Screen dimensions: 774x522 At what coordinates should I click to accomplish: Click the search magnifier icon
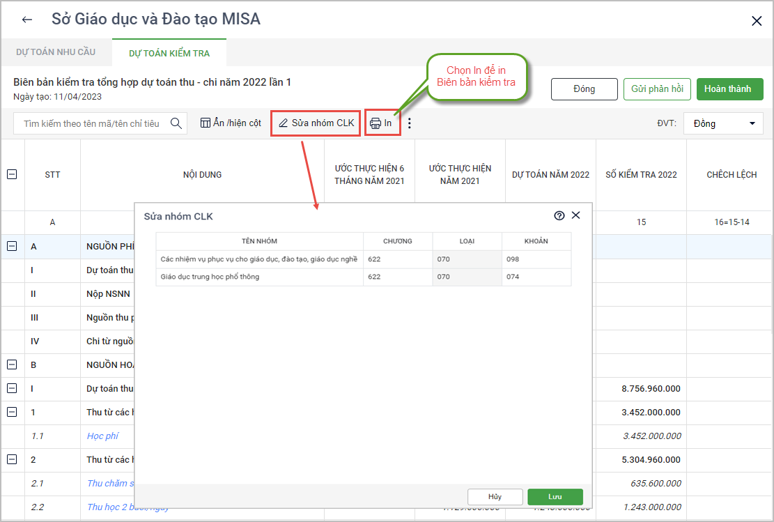point(176,123)
